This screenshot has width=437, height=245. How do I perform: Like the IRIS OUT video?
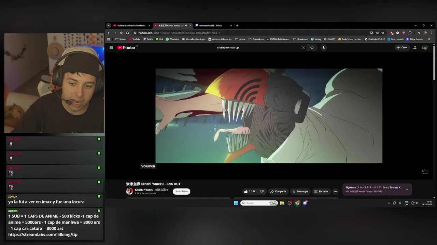tap(250, 192)
